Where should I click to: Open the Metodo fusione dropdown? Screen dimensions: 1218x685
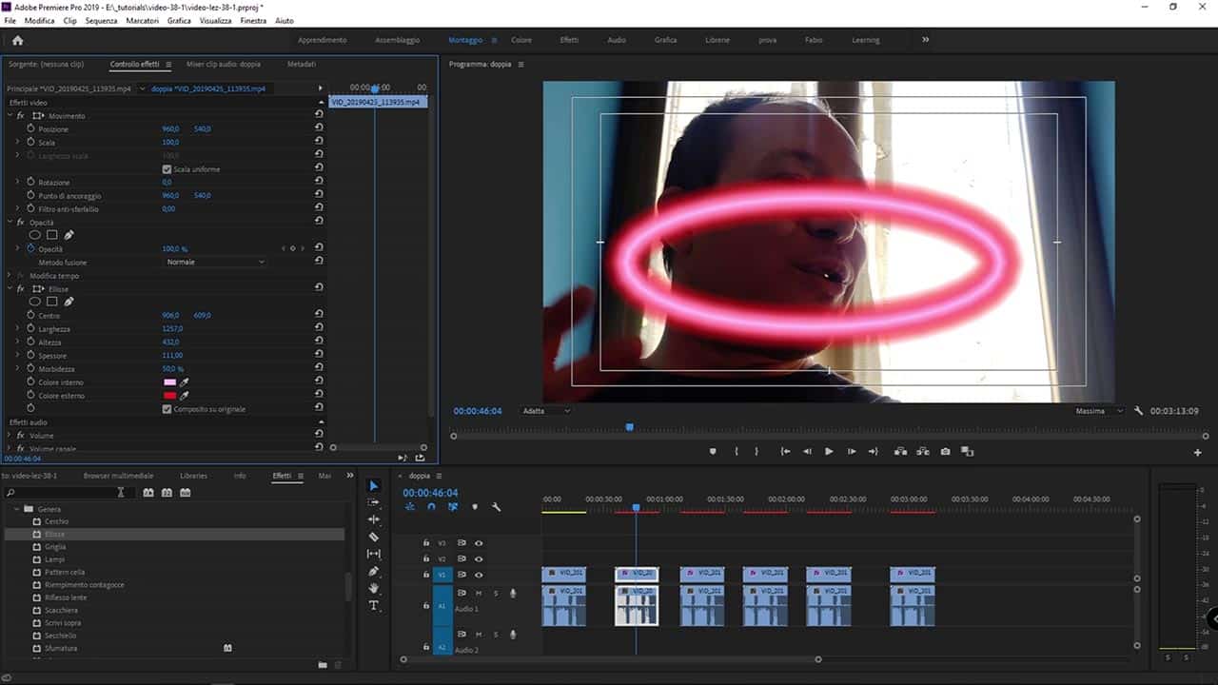tap(215, 262)
